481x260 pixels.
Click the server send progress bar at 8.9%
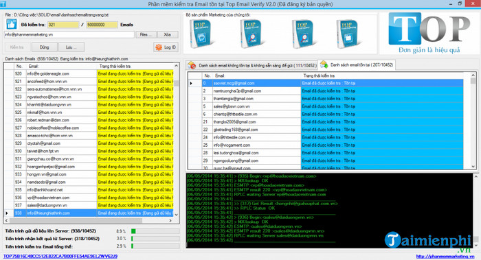(155, 231)
